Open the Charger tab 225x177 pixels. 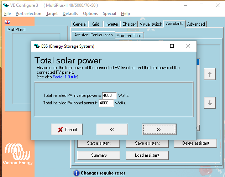129,24
